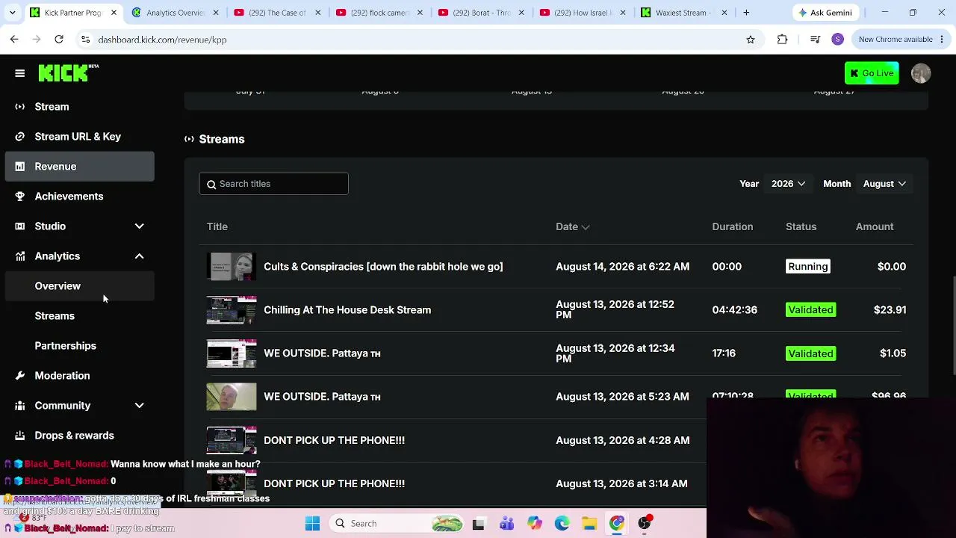The width and height of the screenshot is (956, 538).
Task: Click the Search titles input field
Action: [273, 184]
